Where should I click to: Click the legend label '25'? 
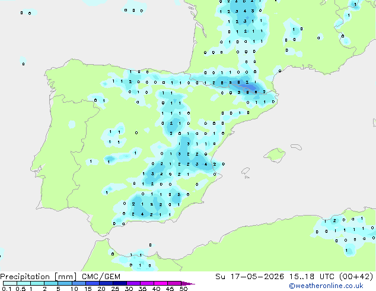(115, 289)
